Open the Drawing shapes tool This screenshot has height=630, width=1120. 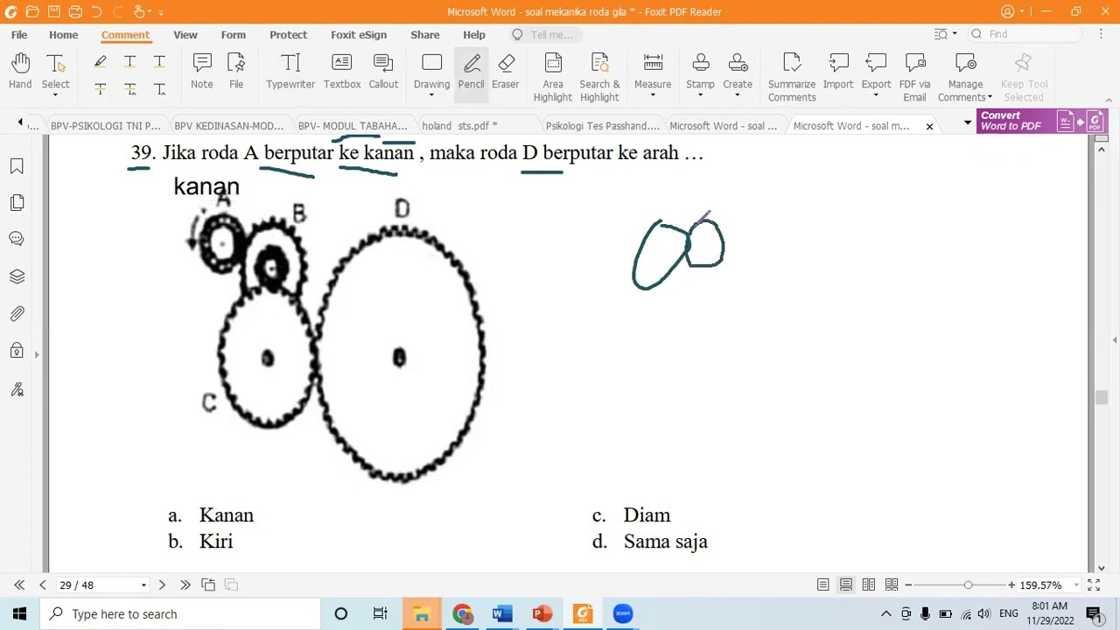click(x=431, y=72)
